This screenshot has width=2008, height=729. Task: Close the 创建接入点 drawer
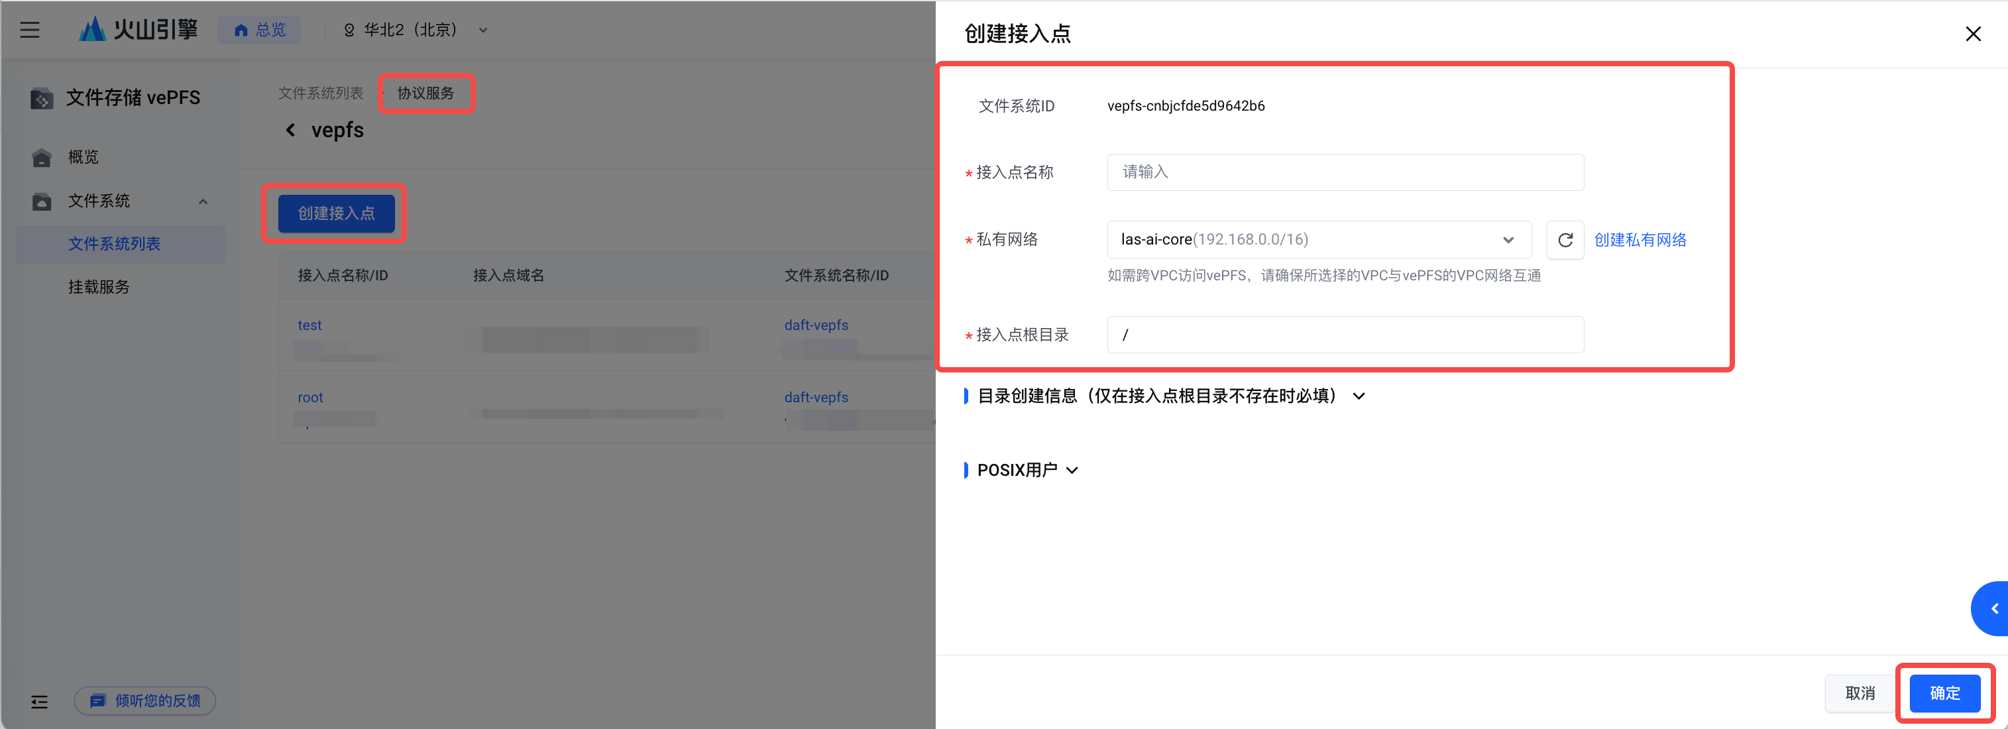1972,34
